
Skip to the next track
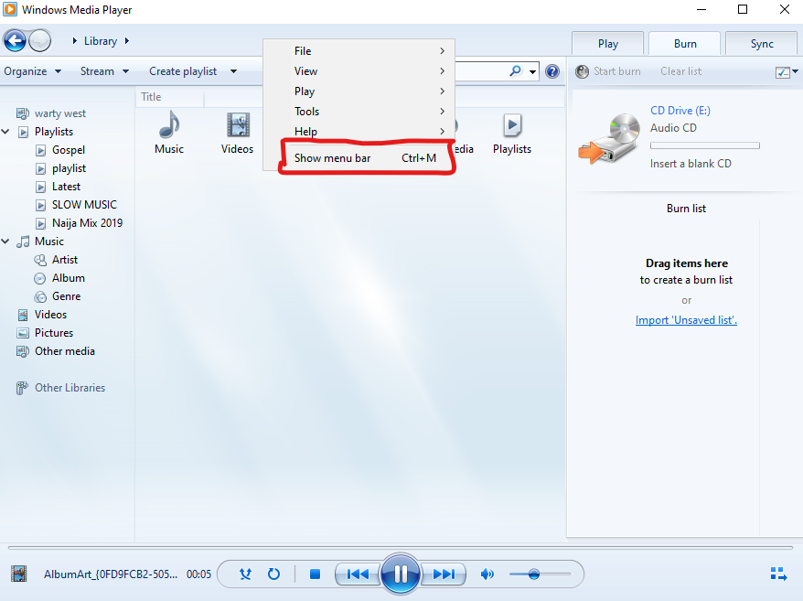tap(444, 574)
